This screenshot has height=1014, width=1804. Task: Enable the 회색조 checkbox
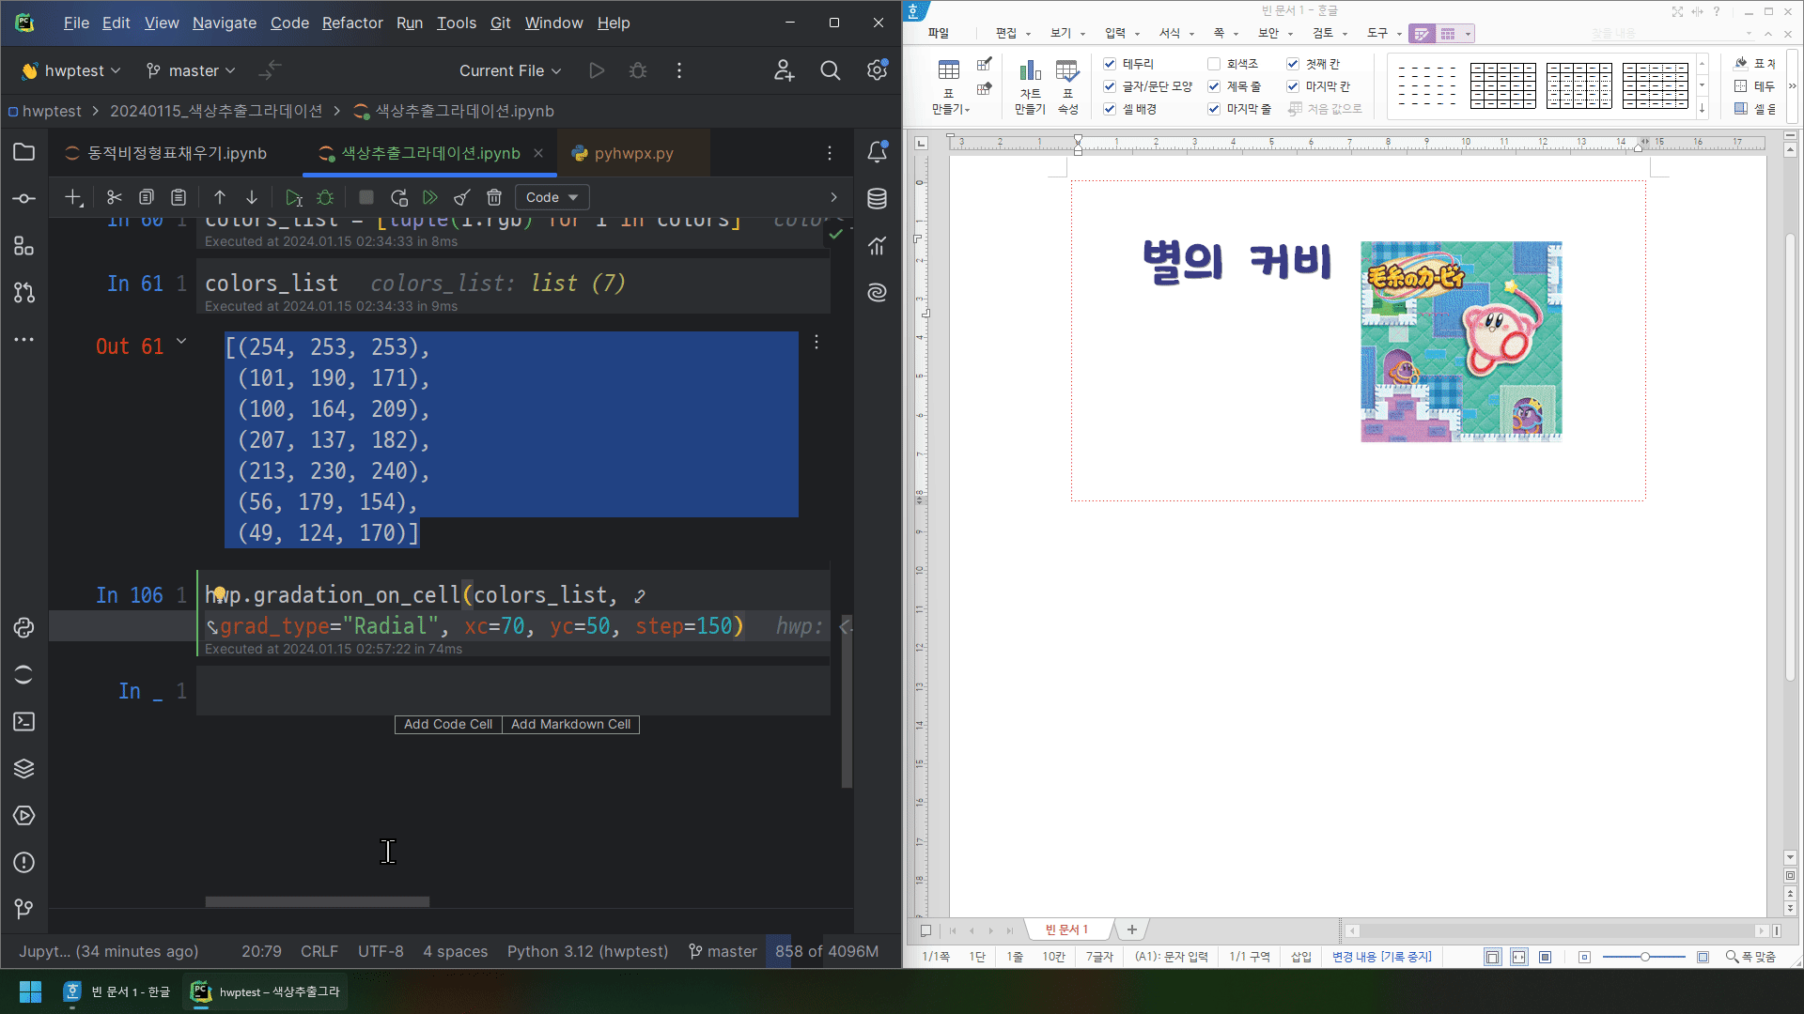1214,64
